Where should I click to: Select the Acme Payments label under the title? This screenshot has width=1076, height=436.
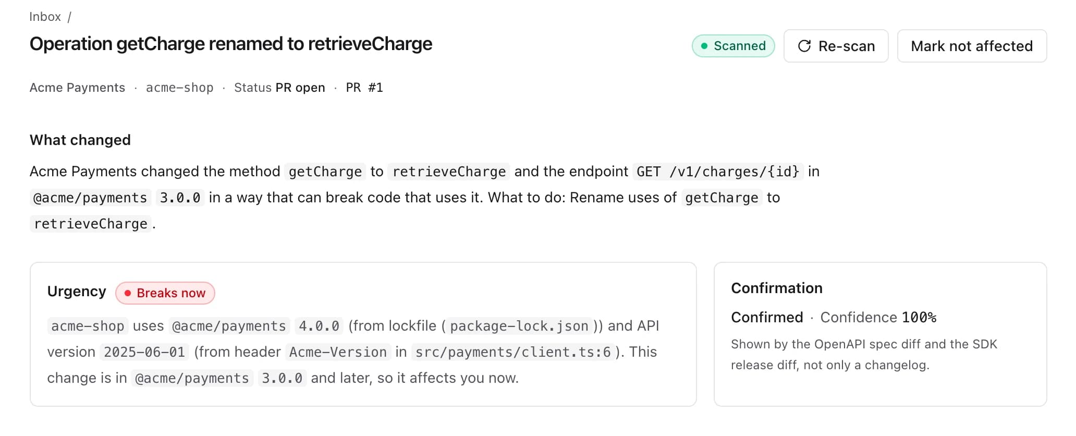pyautogui.click(x=77, y=88)
